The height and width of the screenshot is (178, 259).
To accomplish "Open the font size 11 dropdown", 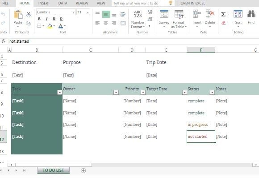I will [88, 12].
